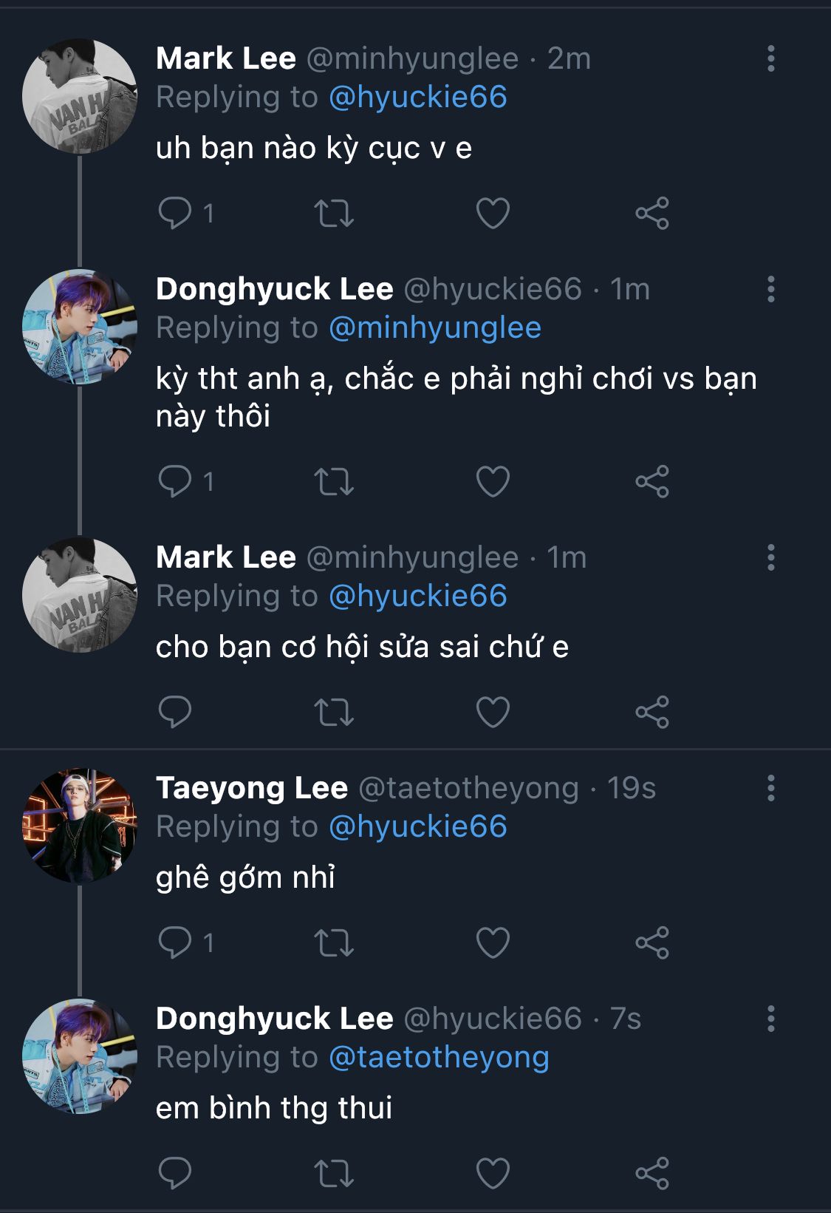Share Taeyong Lee's 'ghê gớm nhỉ' tweet

[x=652, y=942]
